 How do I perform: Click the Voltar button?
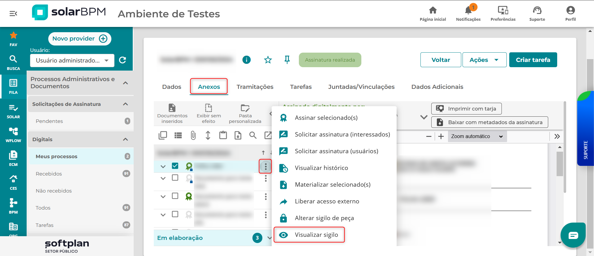(441, 60)
